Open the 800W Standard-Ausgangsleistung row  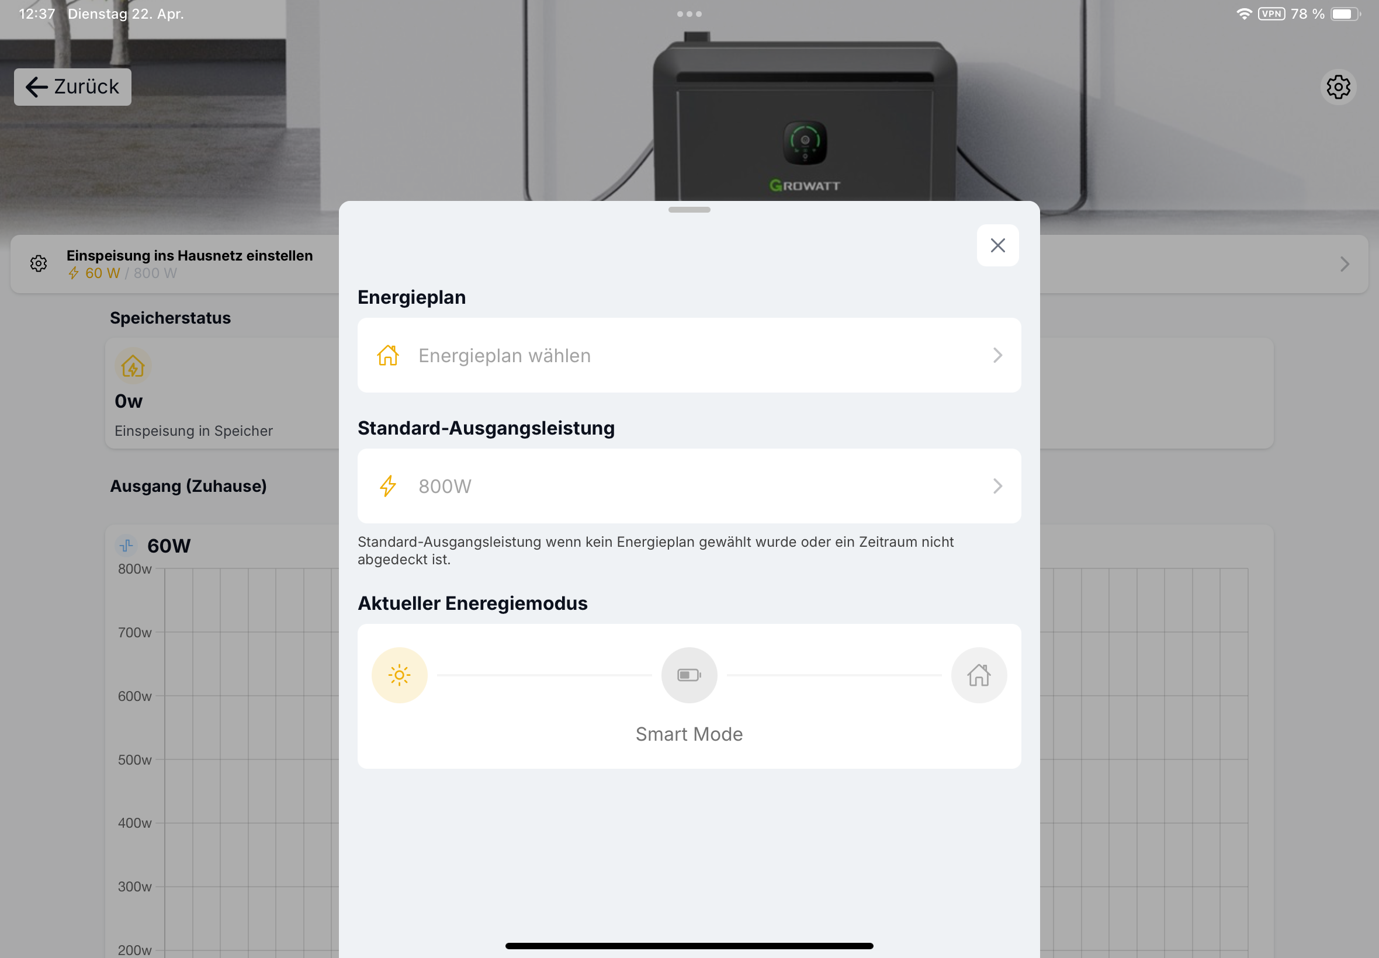click(x=689, y=486)
